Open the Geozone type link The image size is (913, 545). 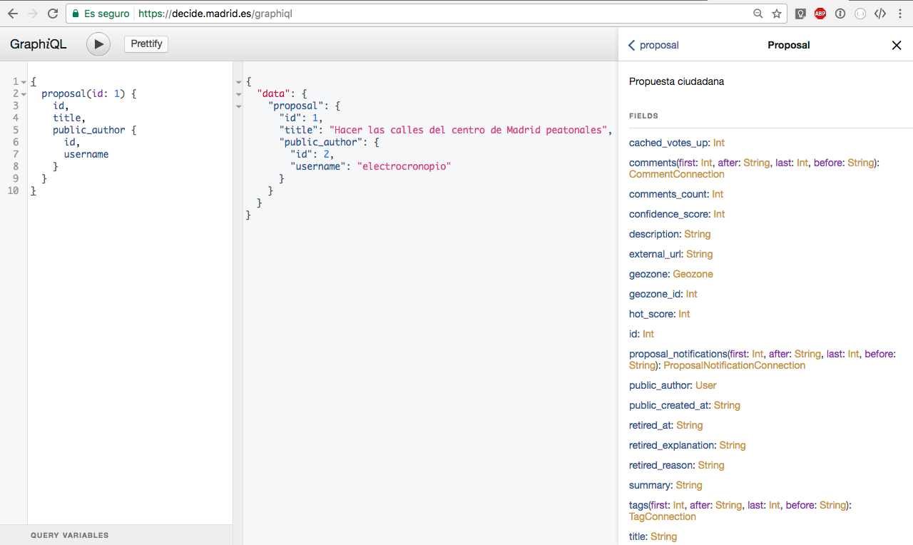pos(693,274)
